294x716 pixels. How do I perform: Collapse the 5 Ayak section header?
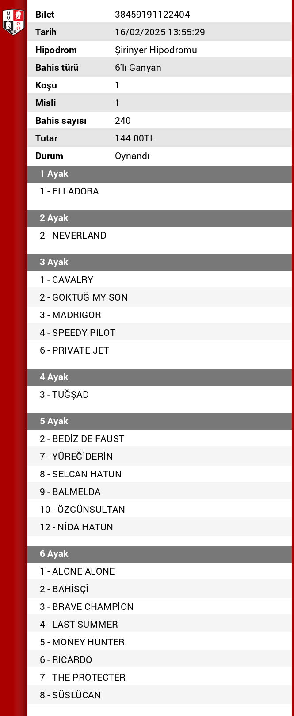point(159,421)
